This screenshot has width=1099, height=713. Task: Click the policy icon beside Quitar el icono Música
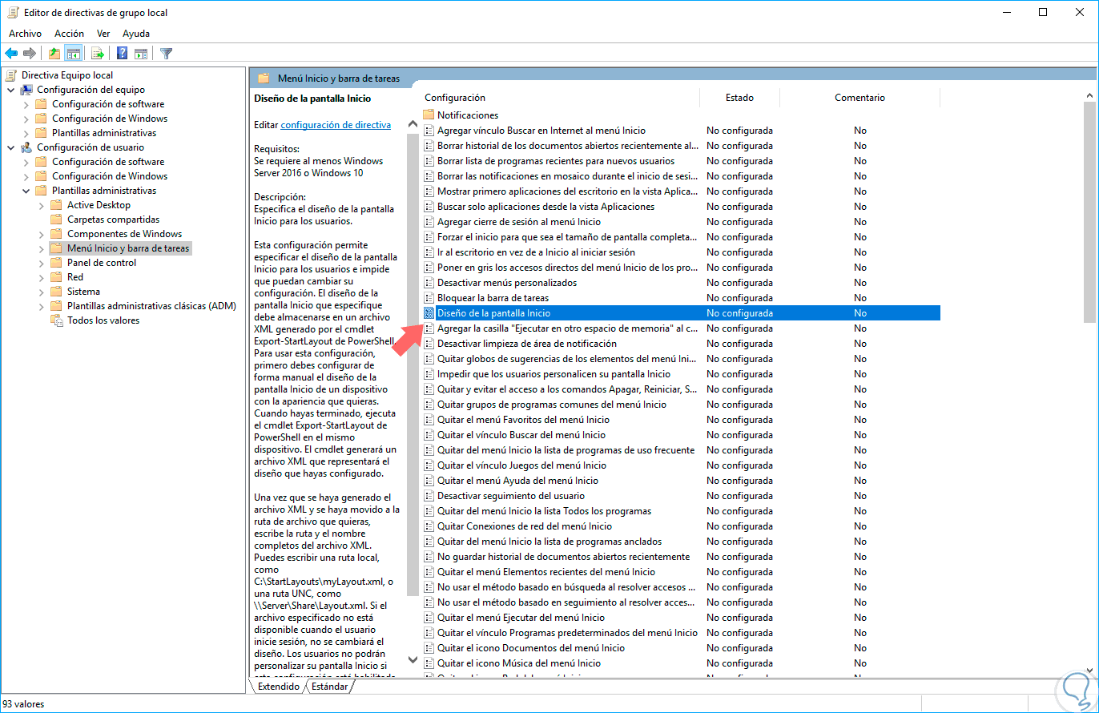pyautogui.click(x=429, y=663)
